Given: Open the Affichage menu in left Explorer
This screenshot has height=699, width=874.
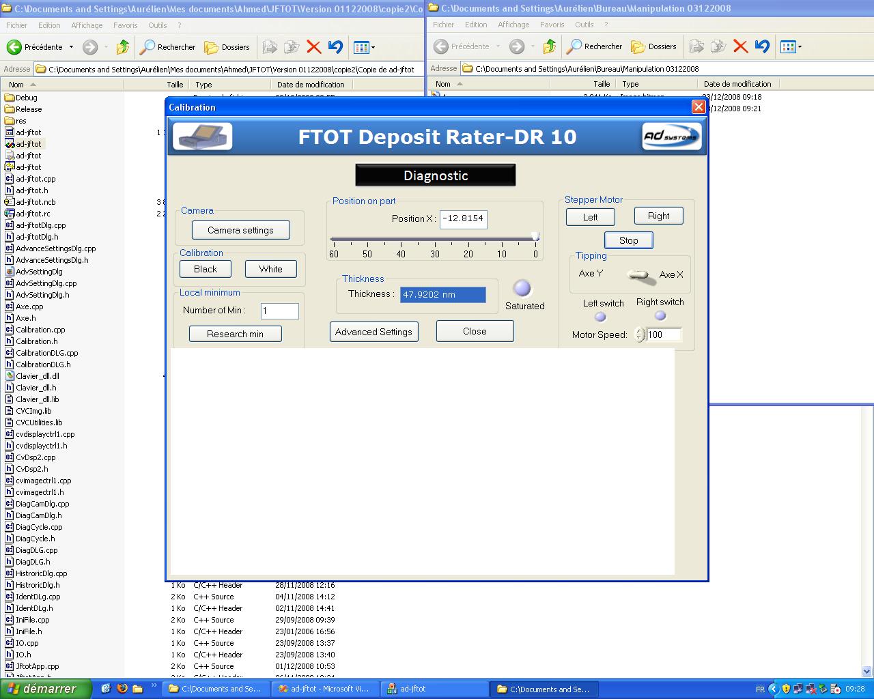Looking at the screenshot, I should tap(87, 25).
